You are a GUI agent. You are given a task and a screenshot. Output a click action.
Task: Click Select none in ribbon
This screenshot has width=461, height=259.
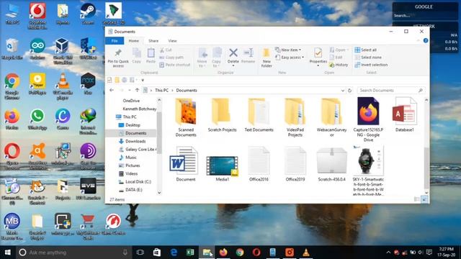(x=368, y=58)
